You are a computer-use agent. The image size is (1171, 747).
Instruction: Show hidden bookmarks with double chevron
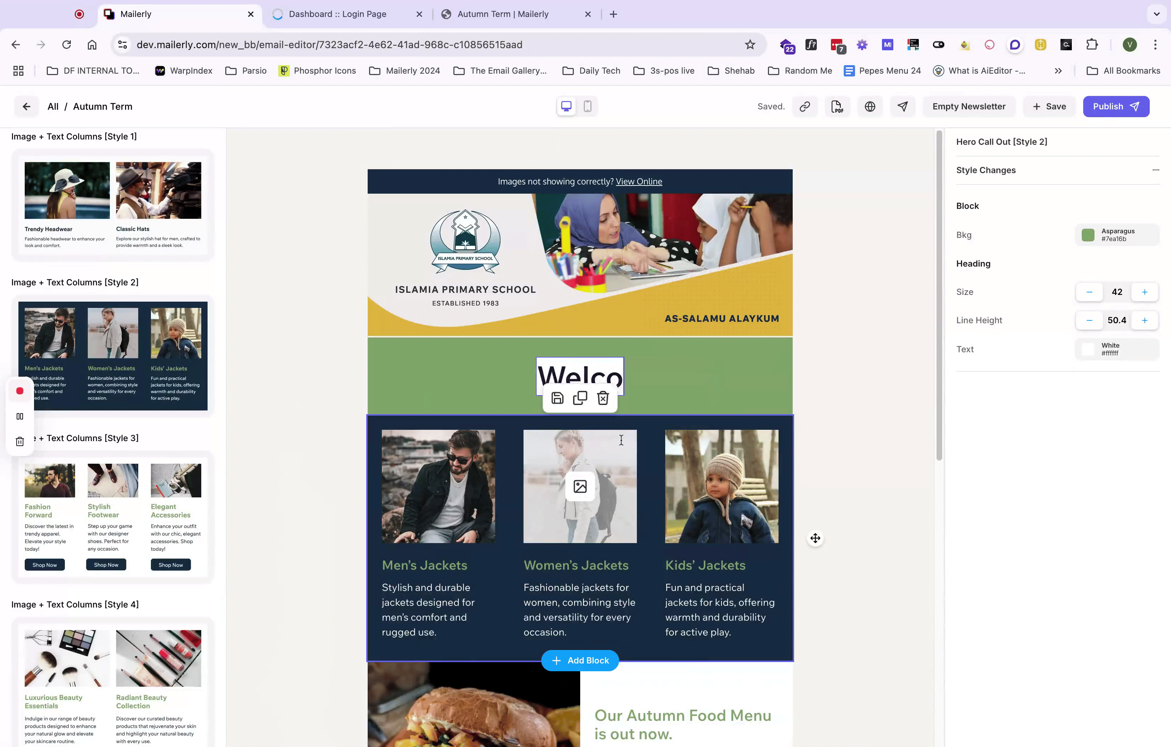pyautogui.click(x=1058, y=71)
